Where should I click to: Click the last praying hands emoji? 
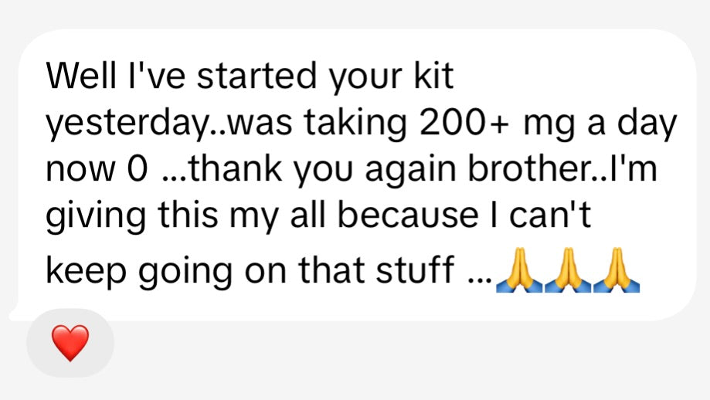(617, 271)
